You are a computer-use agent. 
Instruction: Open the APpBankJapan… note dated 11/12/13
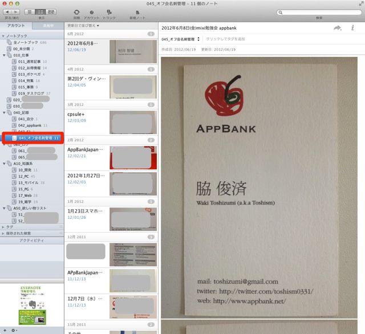pyautogui.click(x=111, y=281)
